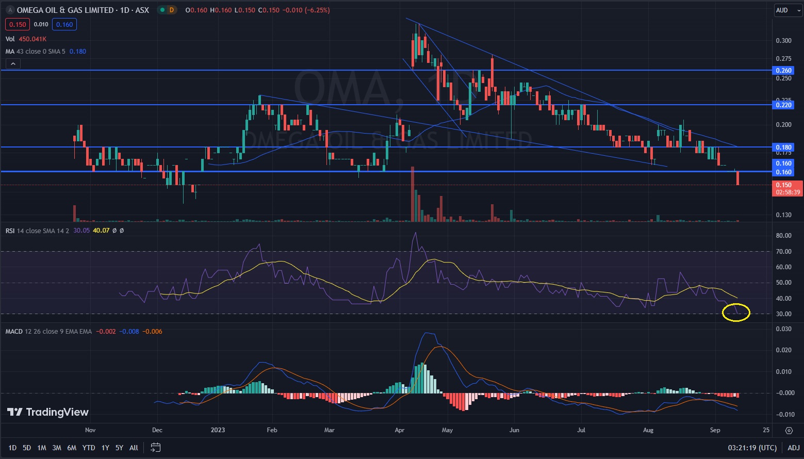Image resolution: width=804 pixels, height=459 pixels.
Task: Click the 0.010 spread value
Action: point(41,24)
